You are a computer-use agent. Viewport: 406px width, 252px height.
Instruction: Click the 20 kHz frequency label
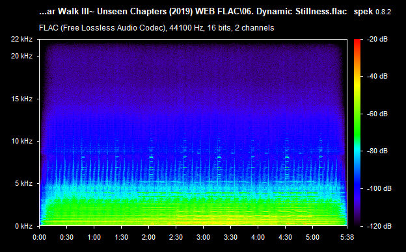point(21,56)
